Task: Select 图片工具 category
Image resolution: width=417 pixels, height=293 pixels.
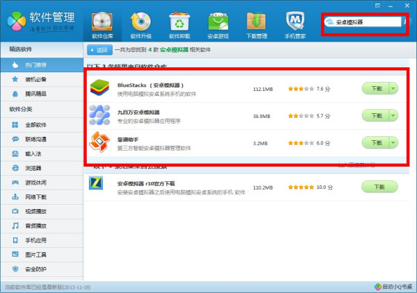Action: click(x=42, y=255)
